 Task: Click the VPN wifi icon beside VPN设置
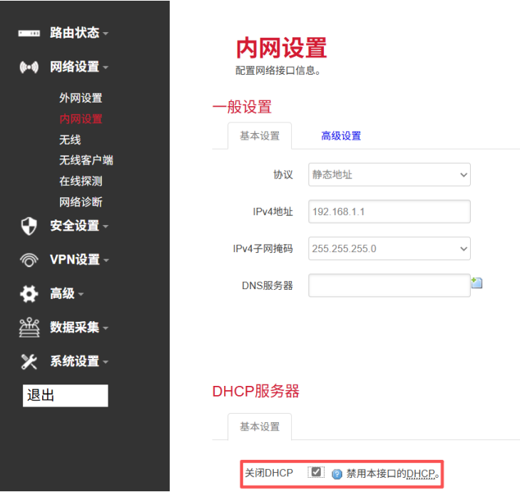click(x=29, y=260)
